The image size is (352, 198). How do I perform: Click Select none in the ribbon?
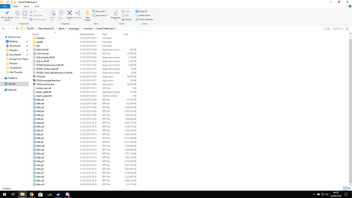tap(143, 15)
